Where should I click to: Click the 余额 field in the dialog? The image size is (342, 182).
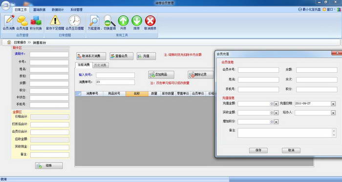click(x=317, y=70)
